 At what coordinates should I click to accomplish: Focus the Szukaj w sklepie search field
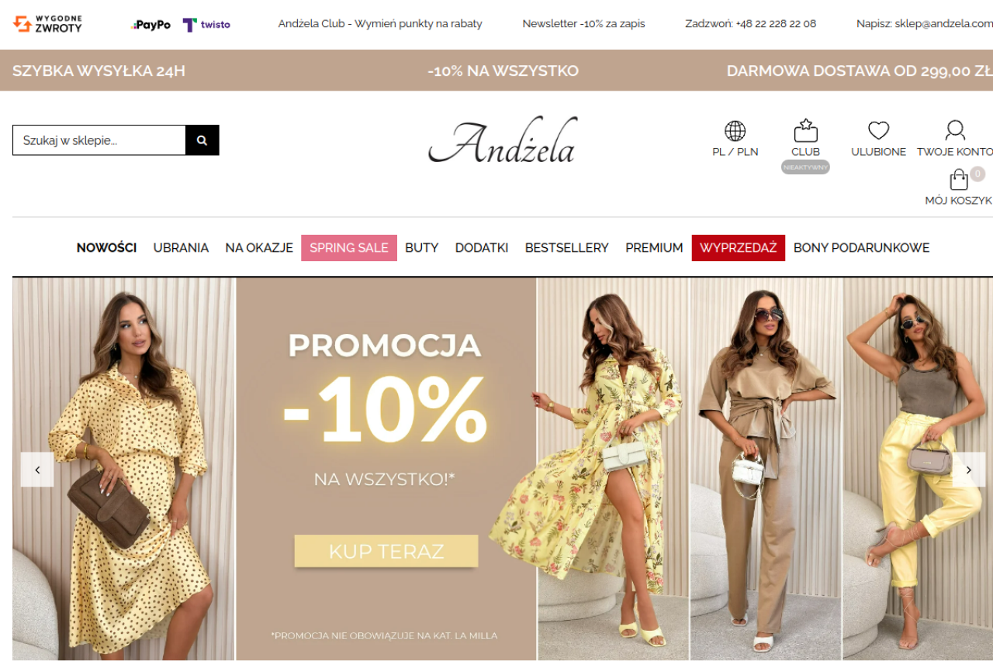pos(99,140)
